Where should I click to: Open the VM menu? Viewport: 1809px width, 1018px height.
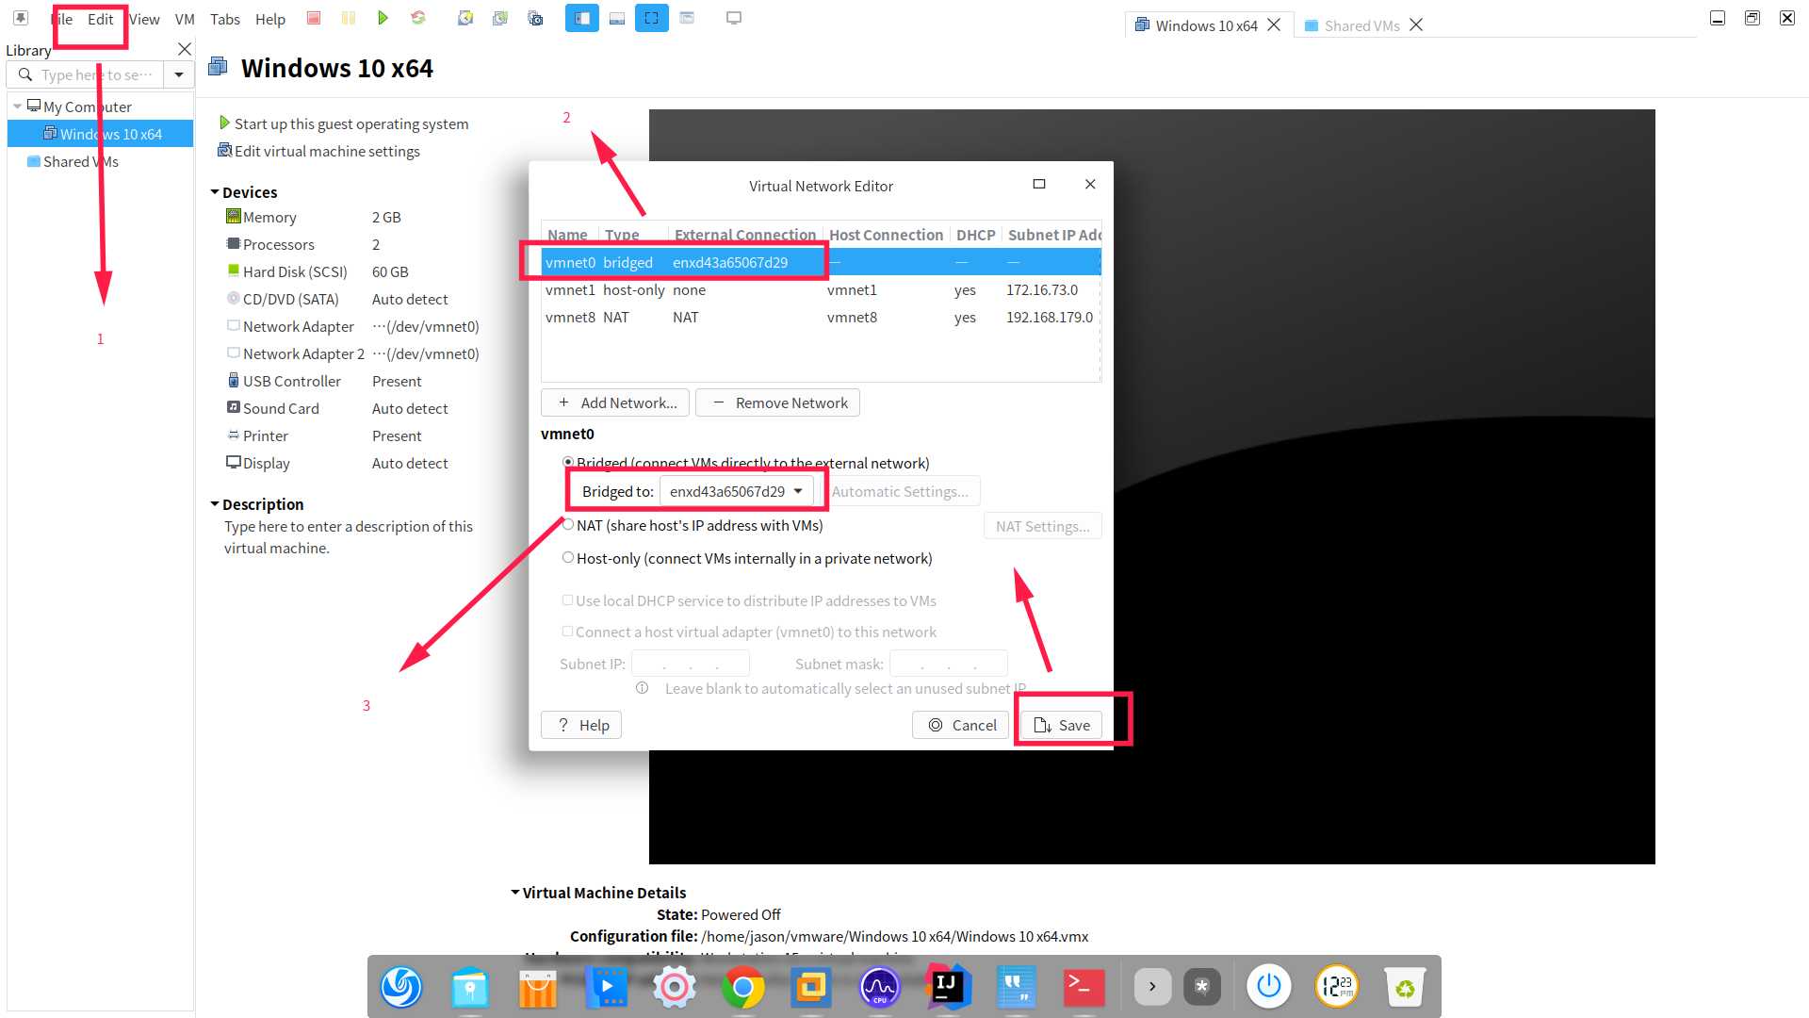[185, 19]
